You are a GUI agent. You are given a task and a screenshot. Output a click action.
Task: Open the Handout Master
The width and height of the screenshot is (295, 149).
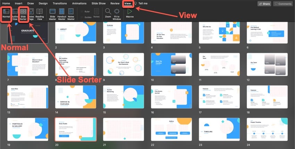(62, 14)
